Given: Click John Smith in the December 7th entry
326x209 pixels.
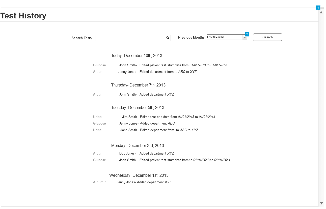Looking at the screenshot, I should tap(128, 94).
